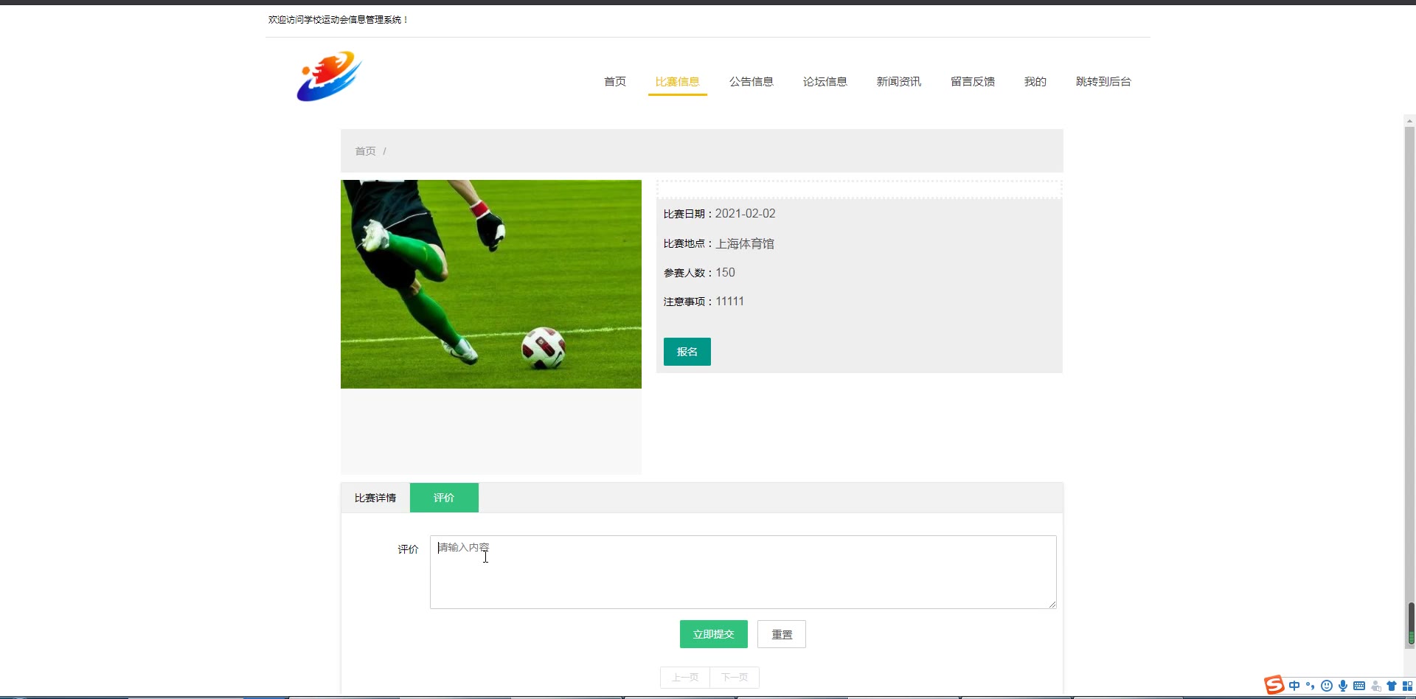The width and height of the screenshot is (1416, 699).
Task: Click the match date 2021-02-02 text
Action: point(745,213)
